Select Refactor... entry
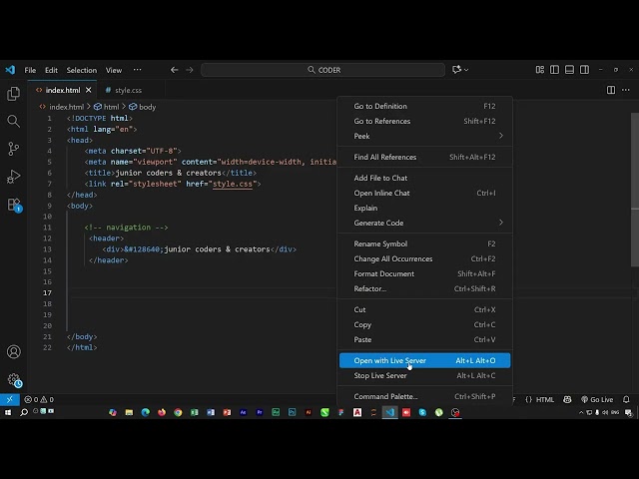 [x=424, y=288]
